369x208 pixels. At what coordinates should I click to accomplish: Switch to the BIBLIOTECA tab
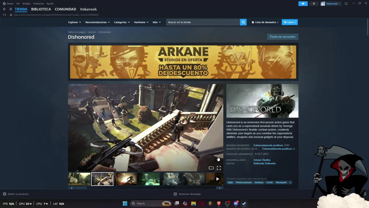tap(41, 9)
